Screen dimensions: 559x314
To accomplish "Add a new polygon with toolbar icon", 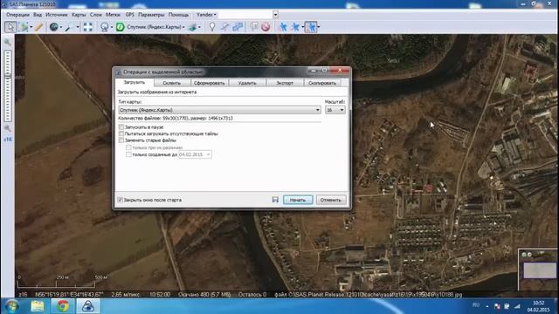I will (x=238, y=27).
